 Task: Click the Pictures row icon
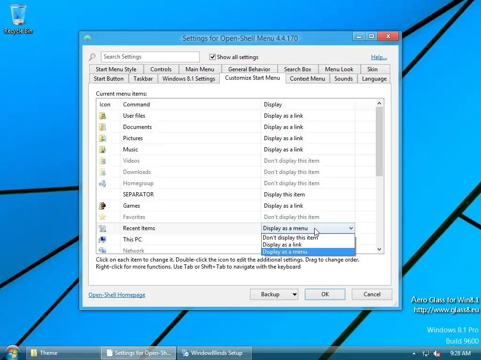tap(102, 138)
